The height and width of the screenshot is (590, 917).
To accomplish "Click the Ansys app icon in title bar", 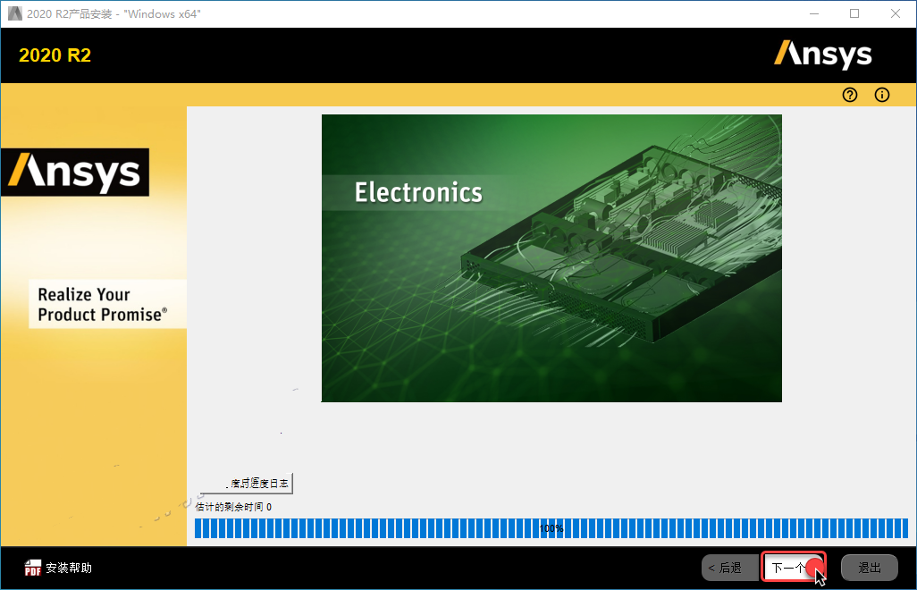I will (x=14, y=13).
